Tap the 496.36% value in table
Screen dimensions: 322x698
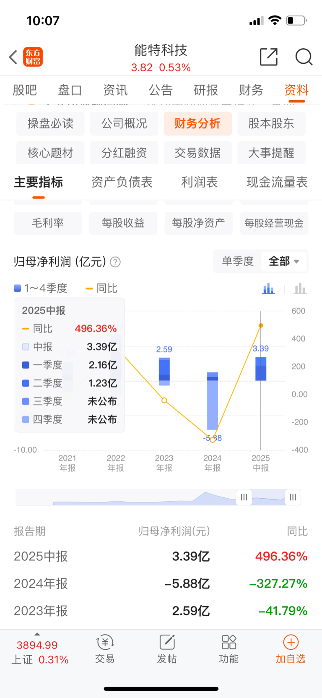pyautogui.click(x=281, y=557)
